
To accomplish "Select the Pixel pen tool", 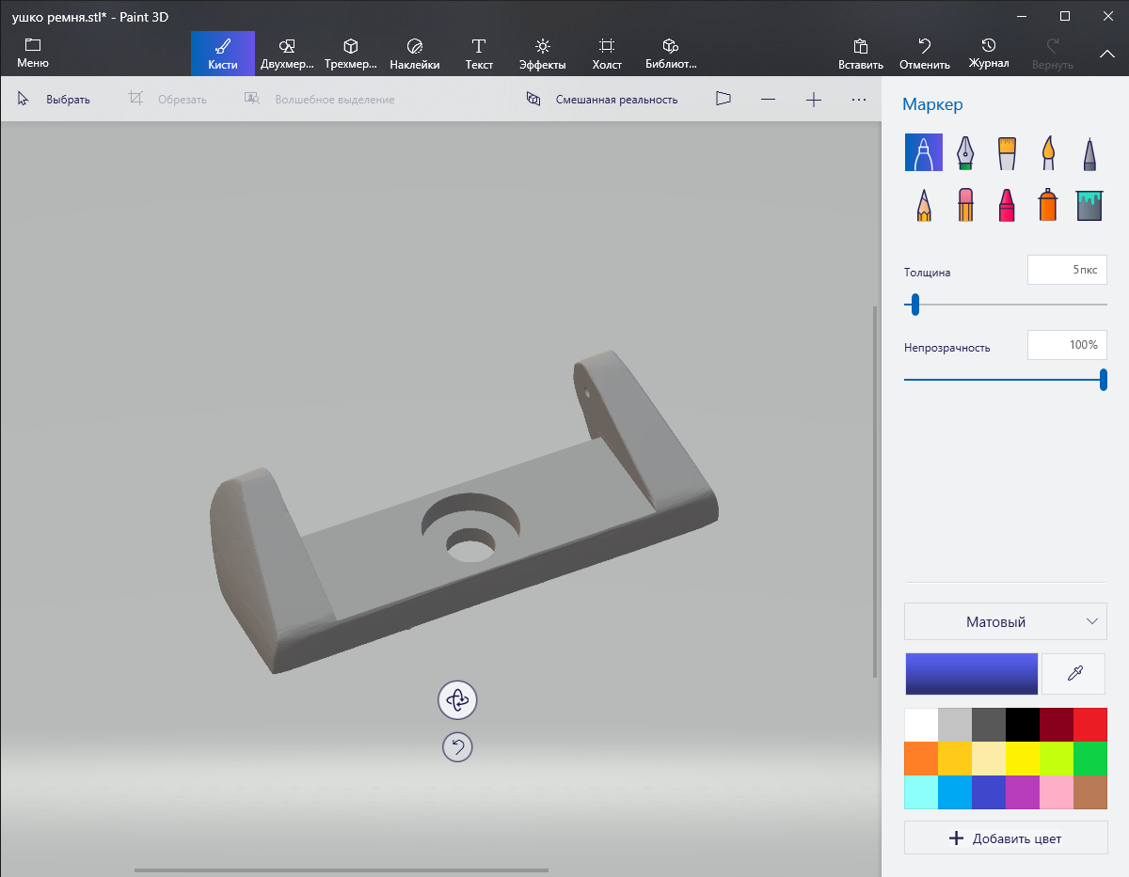I will click(x=1089, y=152).
